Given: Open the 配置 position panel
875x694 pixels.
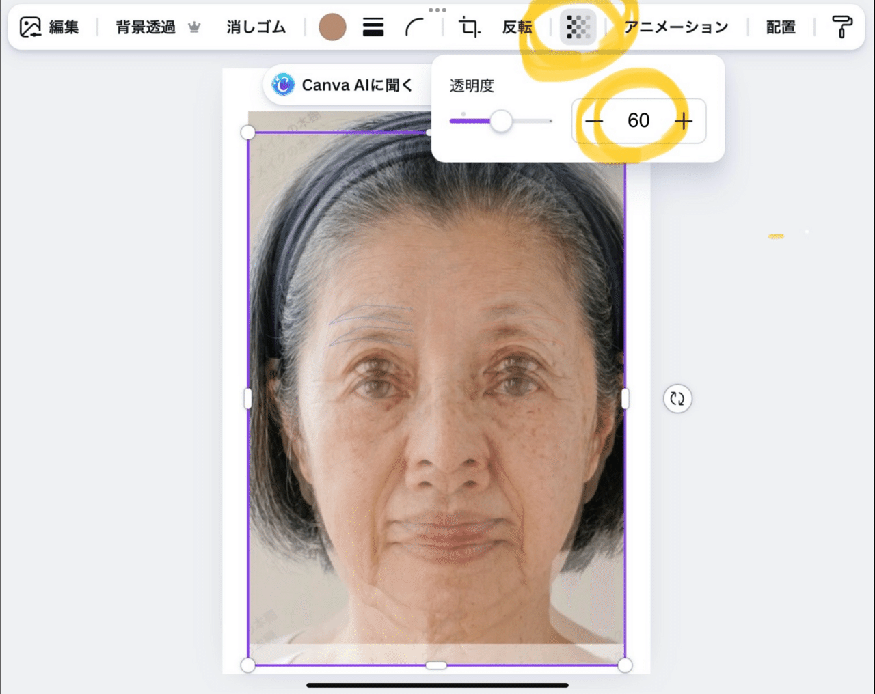Looking at the screenshot, I should [781, 27].
